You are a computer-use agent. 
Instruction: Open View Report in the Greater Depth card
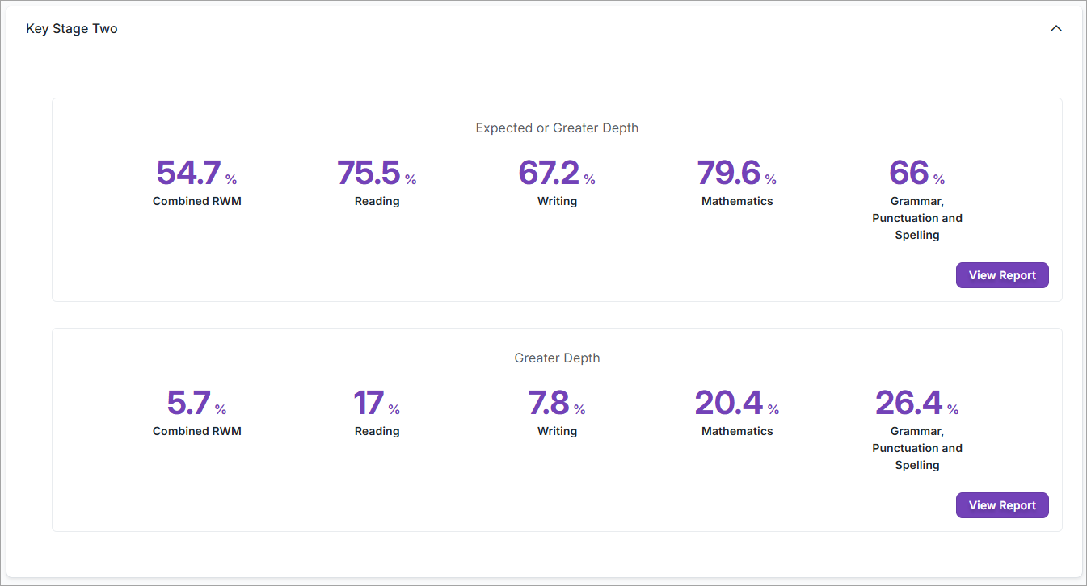point(1001,505)
